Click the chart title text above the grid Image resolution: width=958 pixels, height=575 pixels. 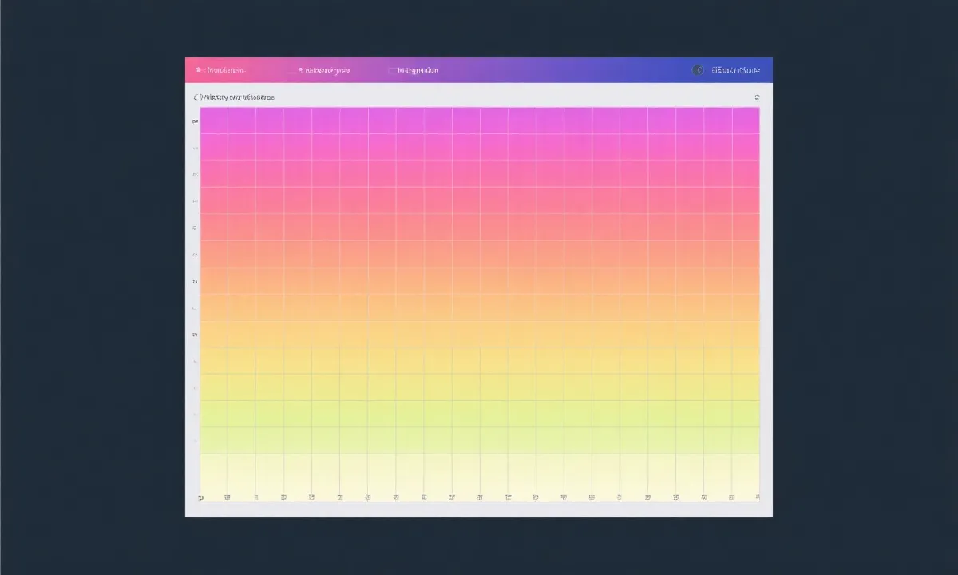[238, 97]
